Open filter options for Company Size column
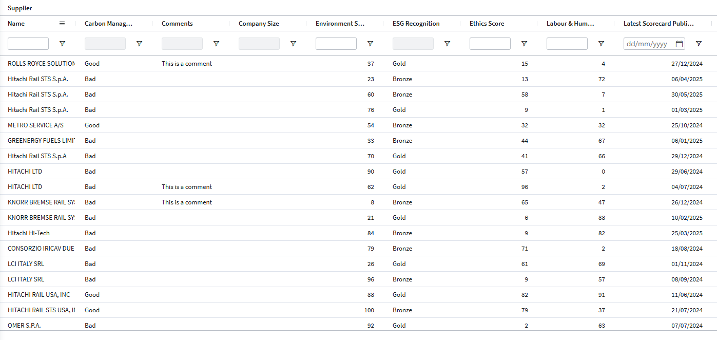The image size is (717, 340). point(293,44)
